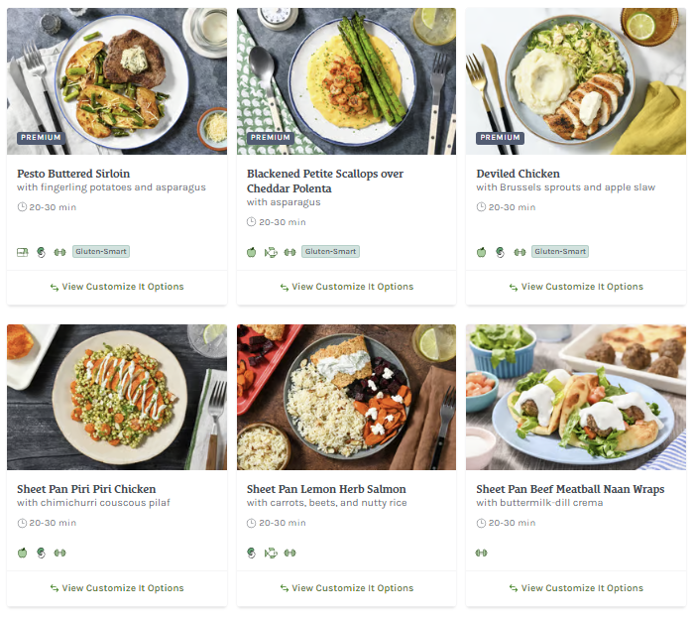The width and height of the screenshot is (693, 617).
Task: Click the Gluten-Smart tag on Pesto Buttered Sirloin
Action: click(101, 252)
